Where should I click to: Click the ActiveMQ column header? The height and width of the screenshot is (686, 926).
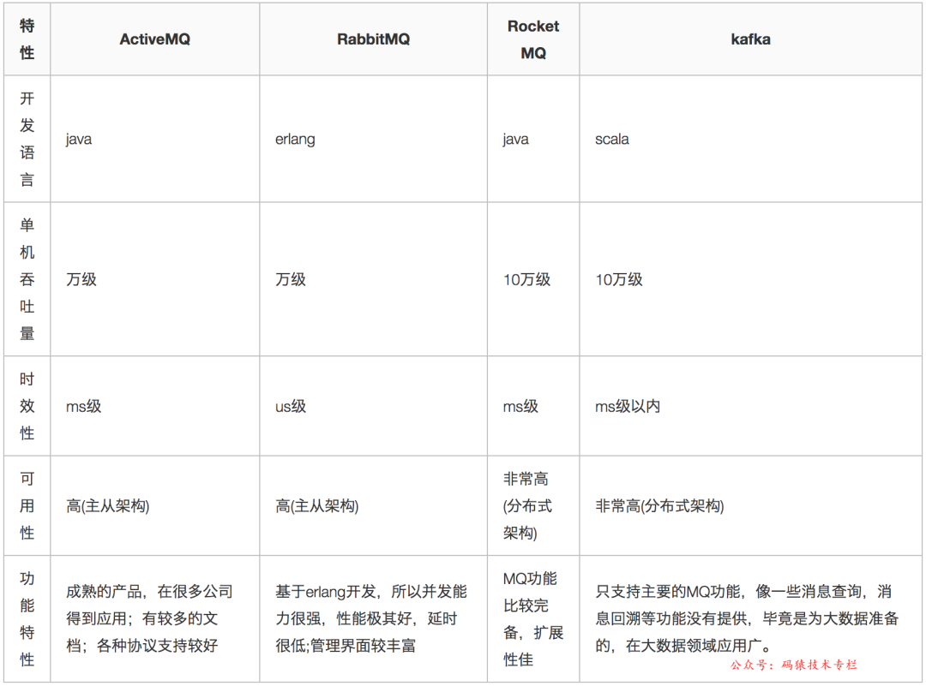click(154, 39)
